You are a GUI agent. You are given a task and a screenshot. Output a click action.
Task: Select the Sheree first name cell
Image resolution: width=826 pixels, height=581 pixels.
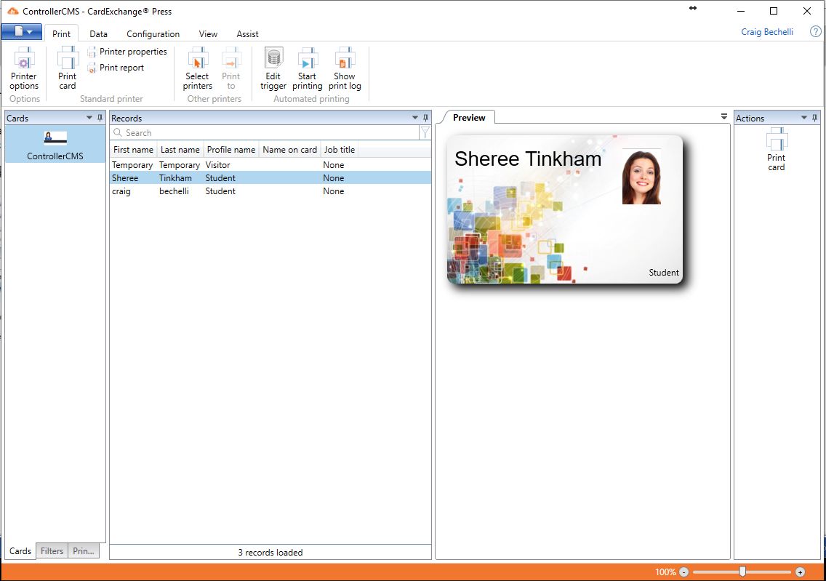125,178
